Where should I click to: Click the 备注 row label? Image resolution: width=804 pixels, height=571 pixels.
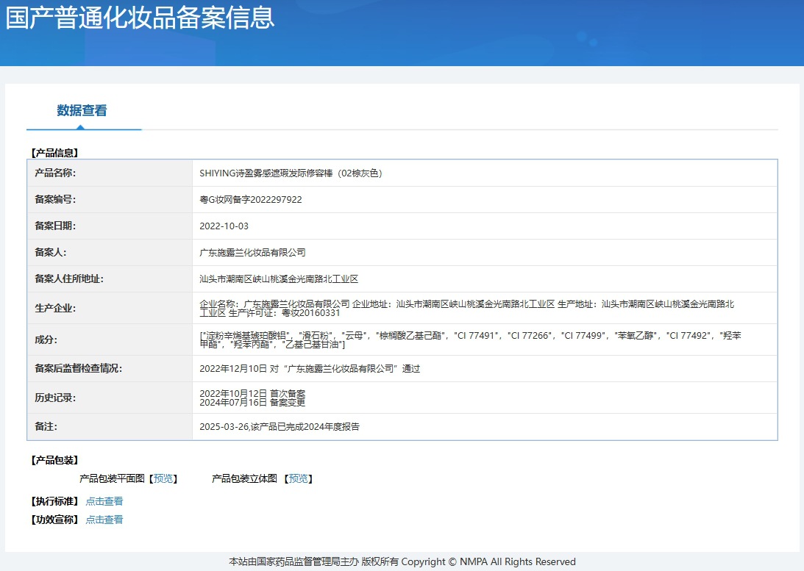click(46, 426)
